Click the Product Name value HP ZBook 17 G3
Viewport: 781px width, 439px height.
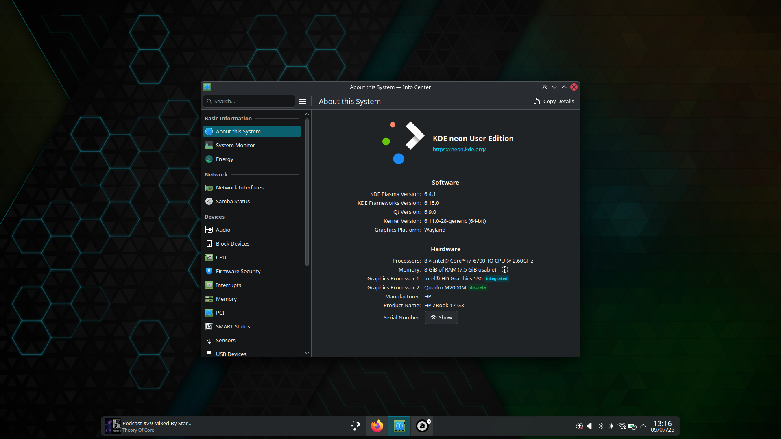point(444,305)
